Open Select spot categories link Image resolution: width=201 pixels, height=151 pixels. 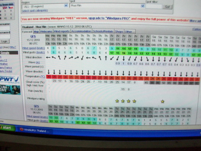tap(35, 11)
